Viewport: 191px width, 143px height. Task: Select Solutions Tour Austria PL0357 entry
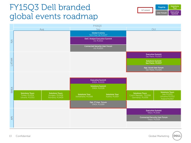(x=112, y=95)
